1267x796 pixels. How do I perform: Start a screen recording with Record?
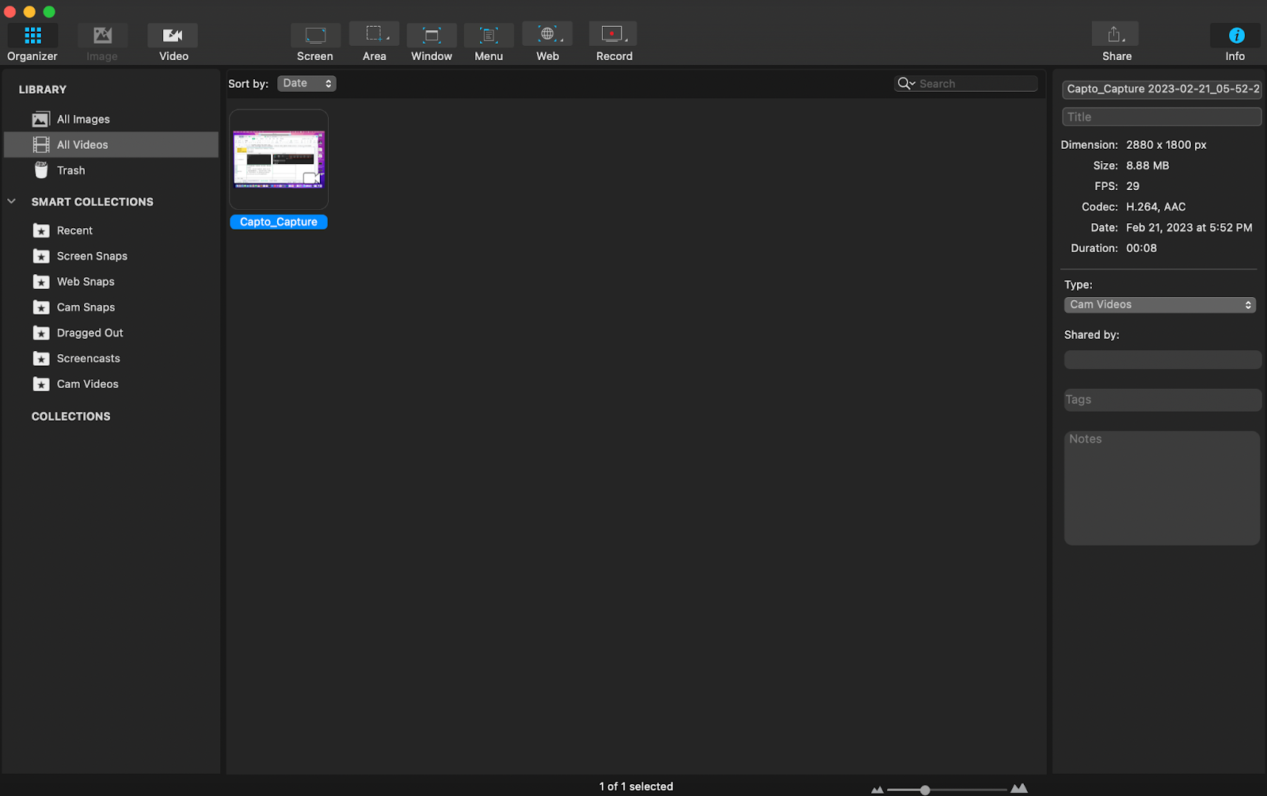pyautogui.click(x=613, y=36)
